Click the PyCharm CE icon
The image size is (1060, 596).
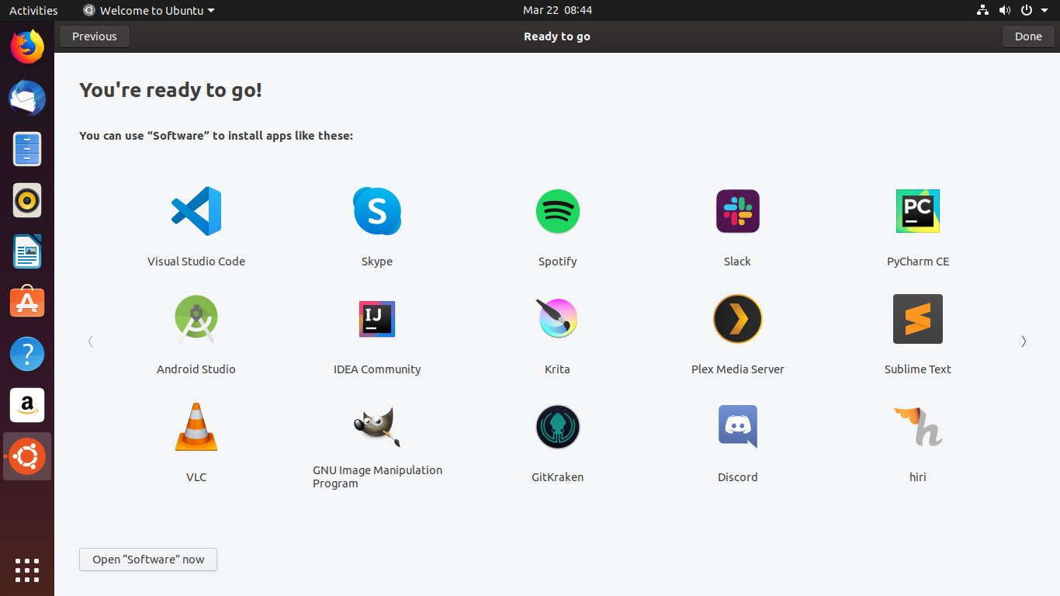click(x=918, y=211)
